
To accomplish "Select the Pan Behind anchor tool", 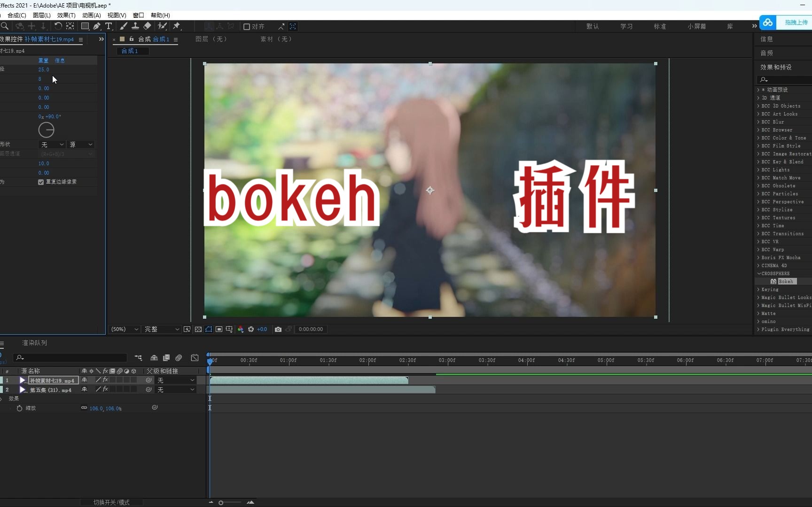I will [x=70, y=26].
